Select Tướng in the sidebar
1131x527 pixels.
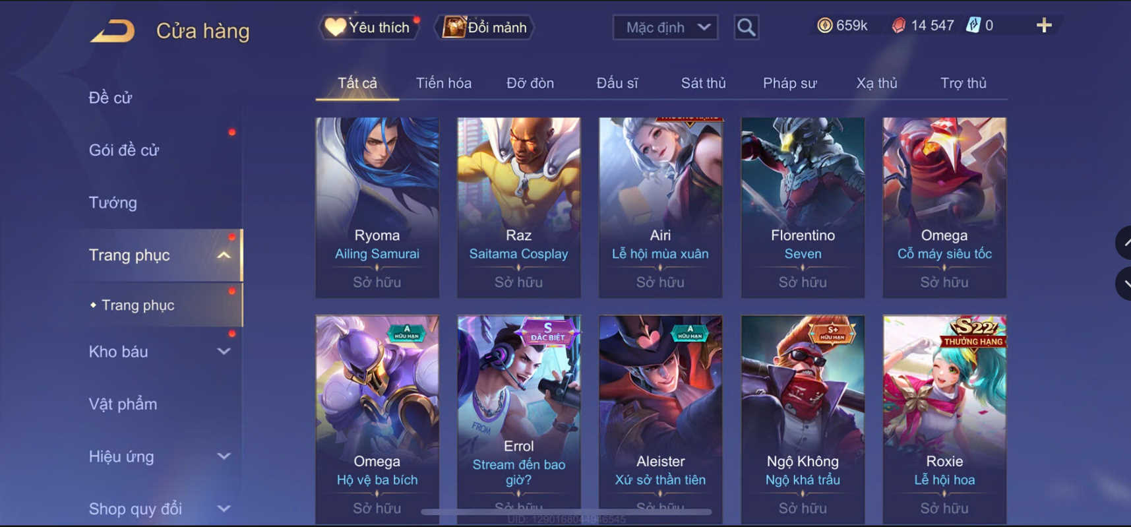(x=113, y=202)
